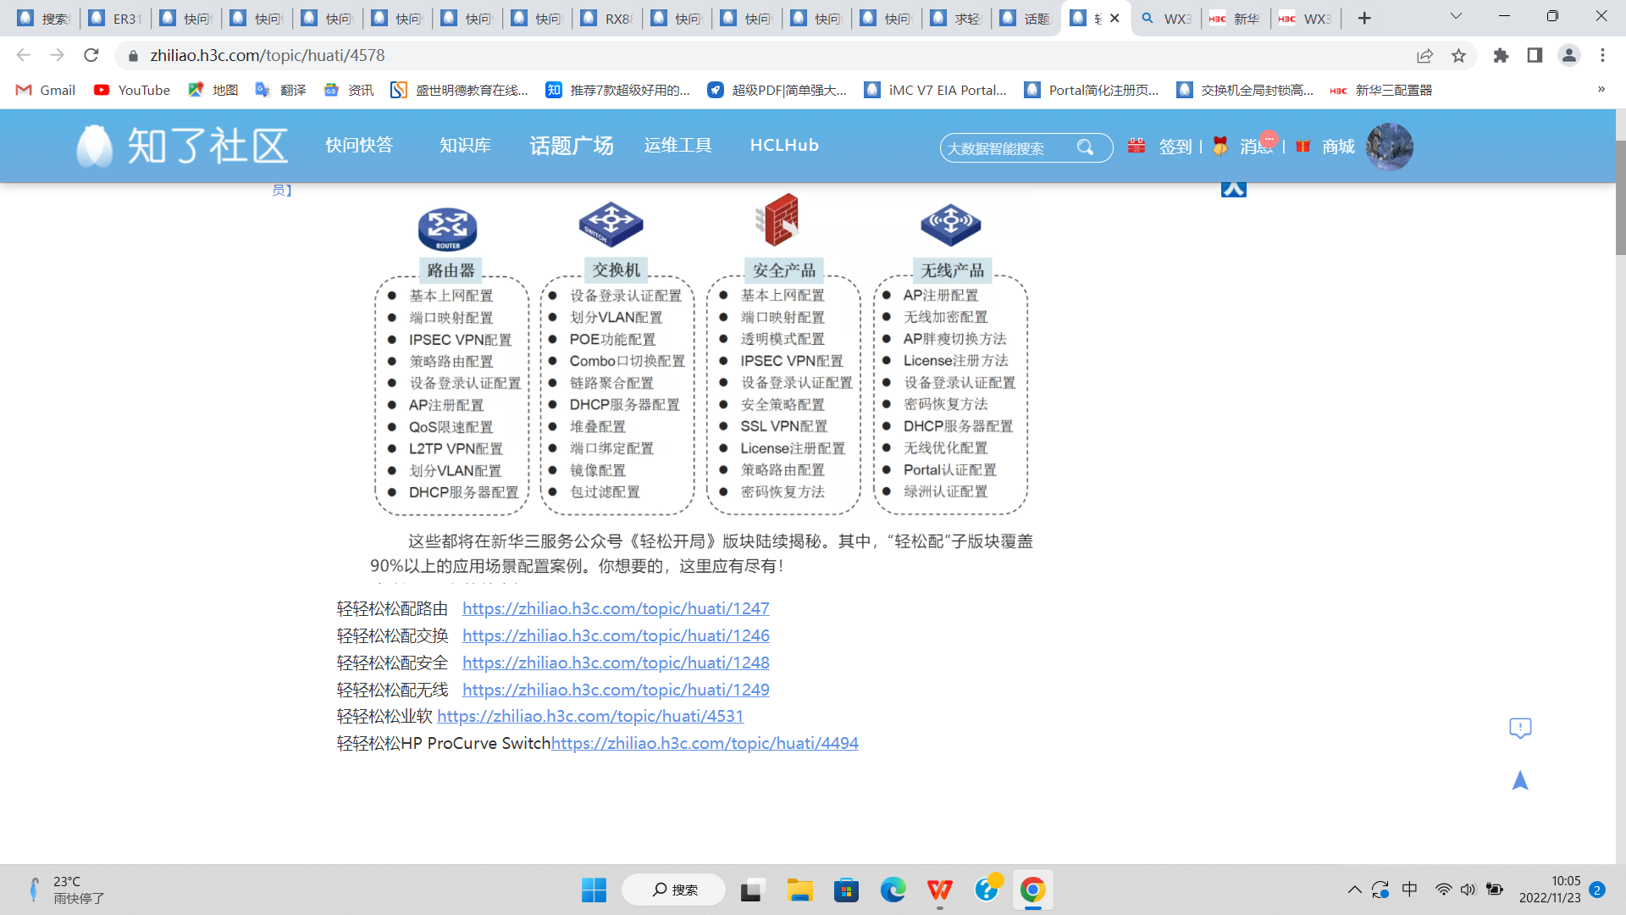Screen dimensions: 1626x915
Task: Toggle the Chinese input method indicator in taskbar
Action: click(1409, 890)
